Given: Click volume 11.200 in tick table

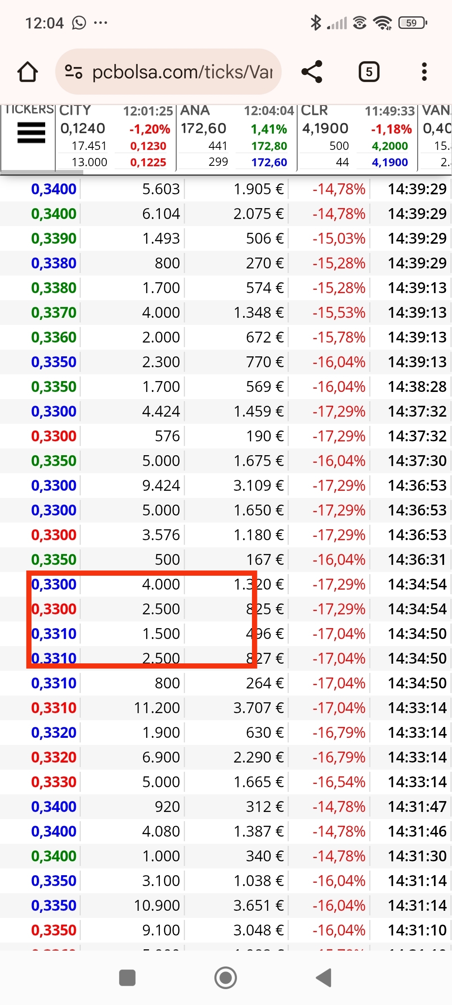Looking at the screenshot, I should coord(157,708).
